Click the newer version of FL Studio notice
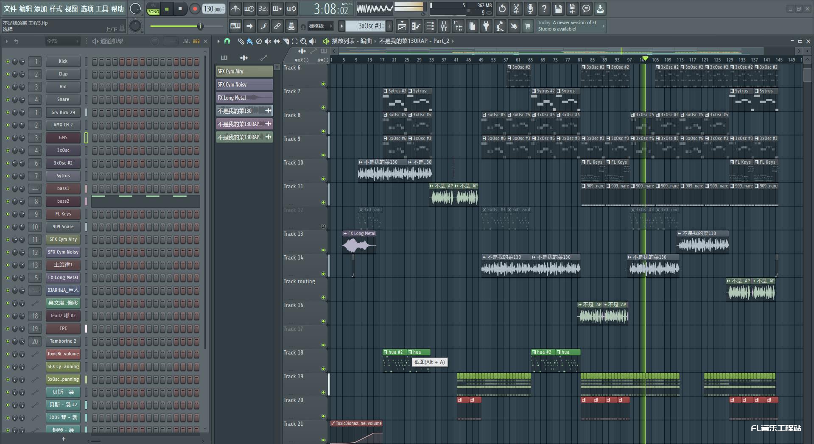Screen dimensions: 814x444 (x=571, y=26)
